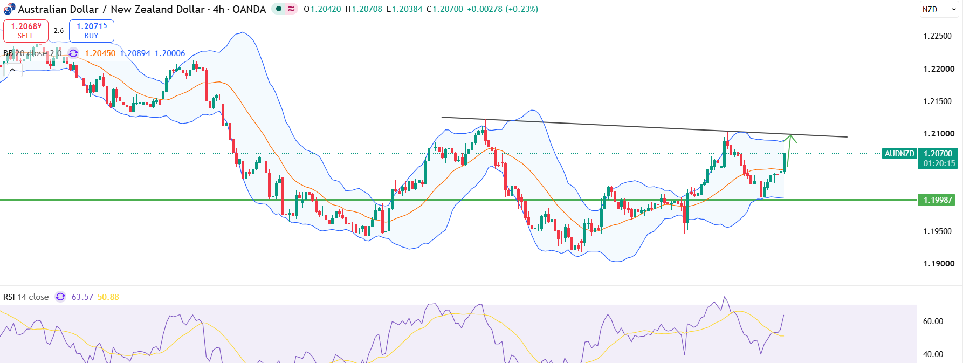Click the BB upper band value 1.20894
The height and width of the screenshot is (363, 963).
(135, 53)
